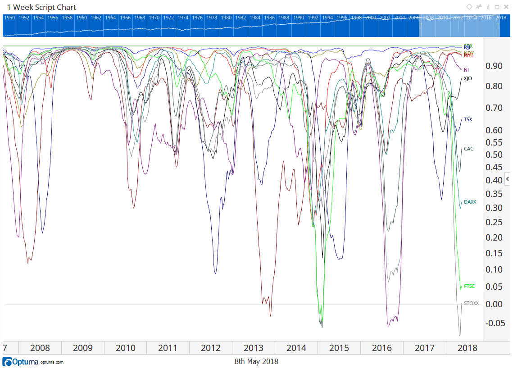The height and width of the screenshot is (369, 513).
Task: Select the STOXX series label
Action: pos(470,304)
